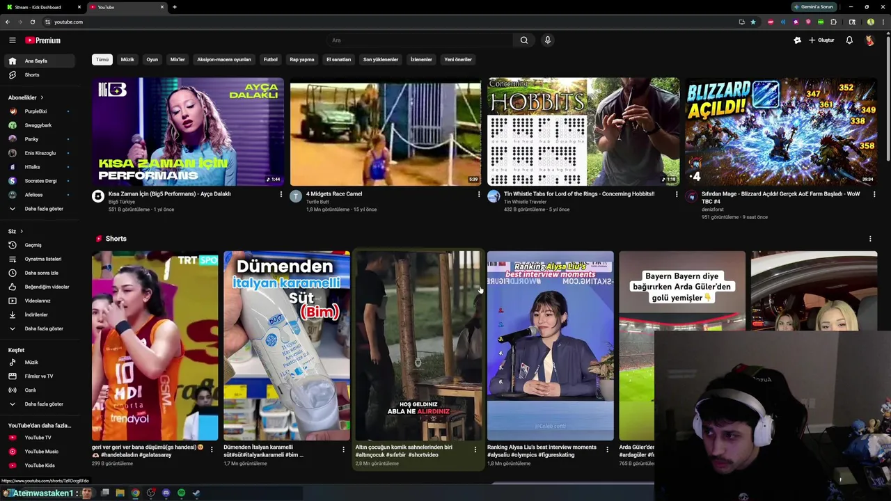The image size is (891, 501).
Task: Select the Müzik filter chip
Action: 127,60
